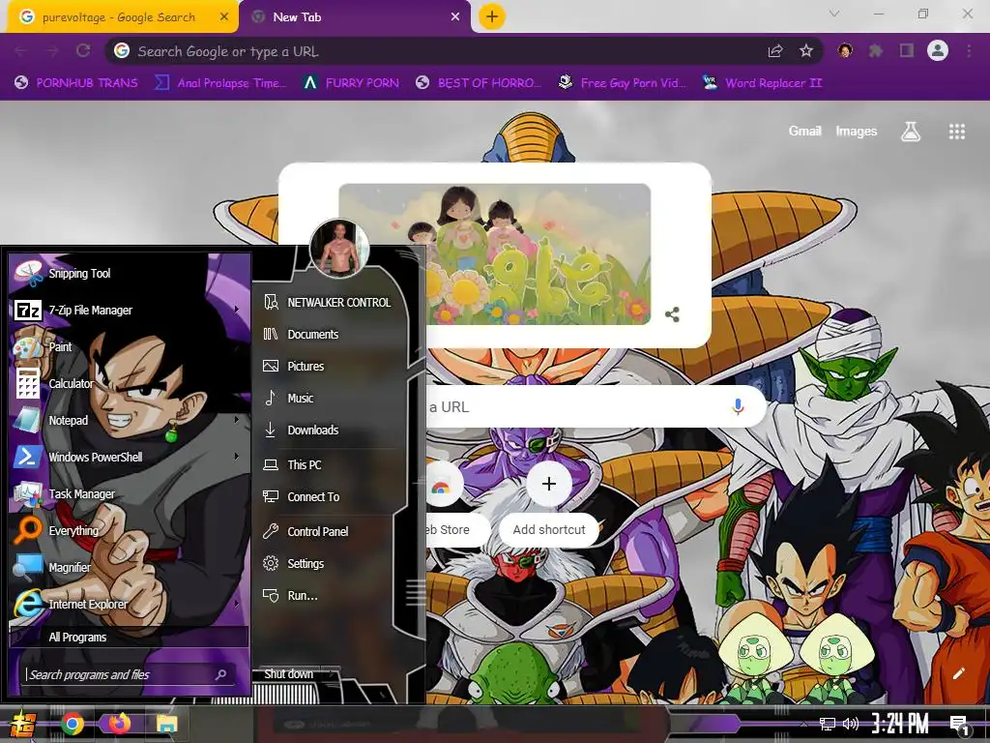990x743 pixels.
Task: Launch Notepad
Action: click(129, 420)
